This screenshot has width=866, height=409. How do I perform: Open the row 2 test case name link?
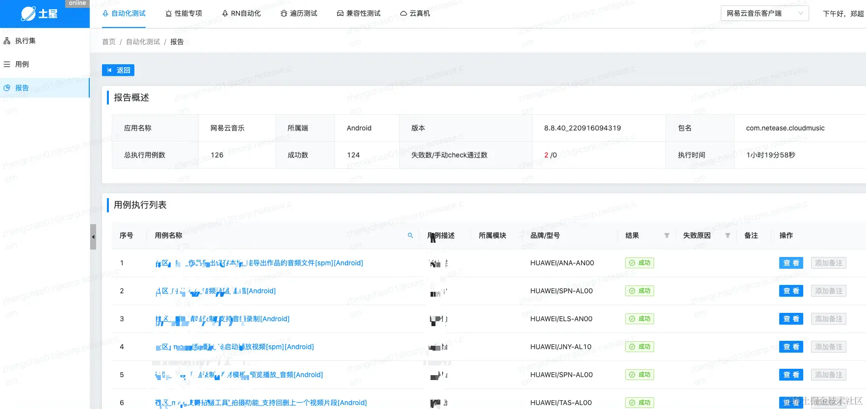tap(215, 291)
